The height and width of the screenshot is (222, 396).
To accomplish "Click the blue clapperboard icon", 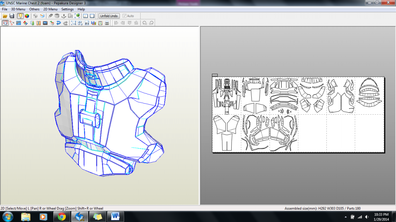I will pyautogui.click(x=19, y=23).
